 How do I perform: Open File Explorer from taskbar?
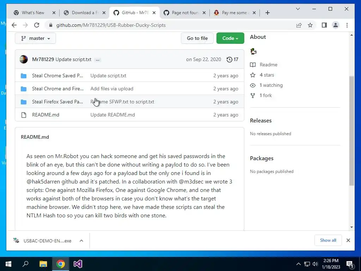pos(43,264)
